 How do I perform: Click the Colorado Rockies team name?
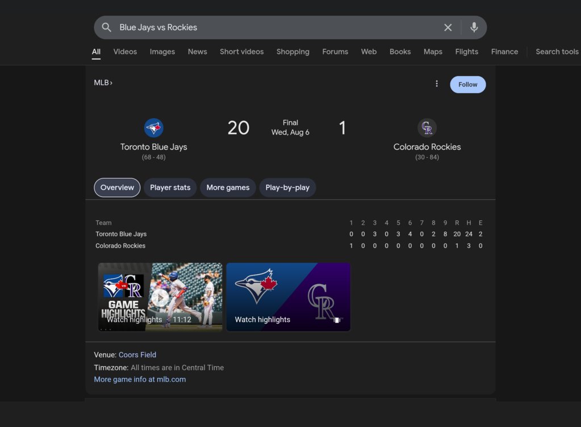(x=427, y=147)
